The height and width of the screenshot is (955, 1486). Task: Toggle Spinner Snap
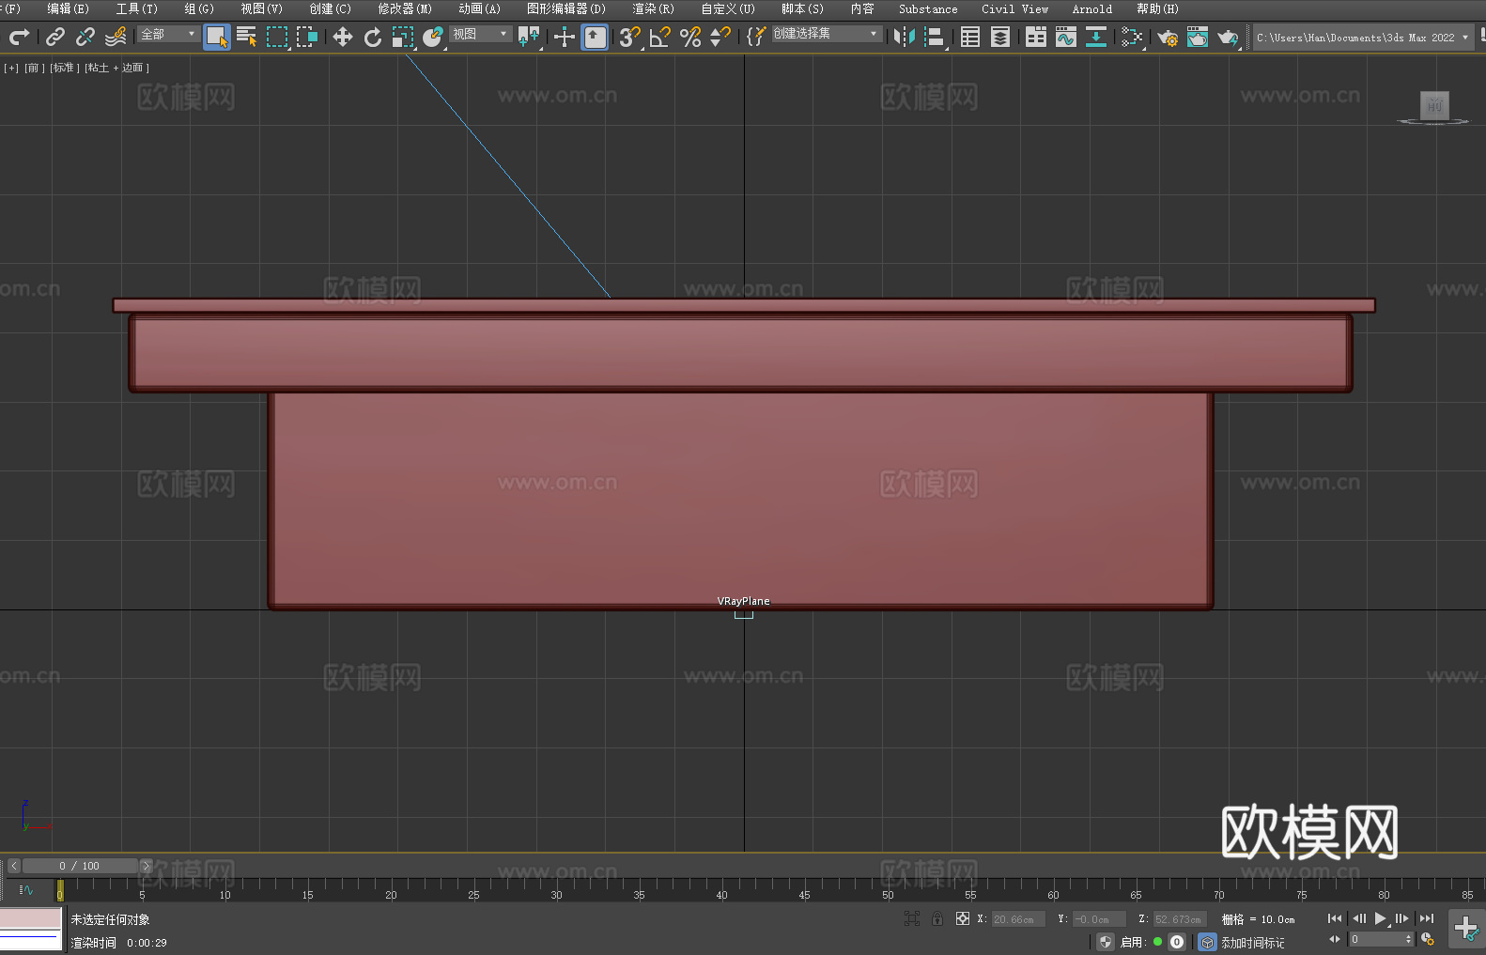[x=720, y=37]
